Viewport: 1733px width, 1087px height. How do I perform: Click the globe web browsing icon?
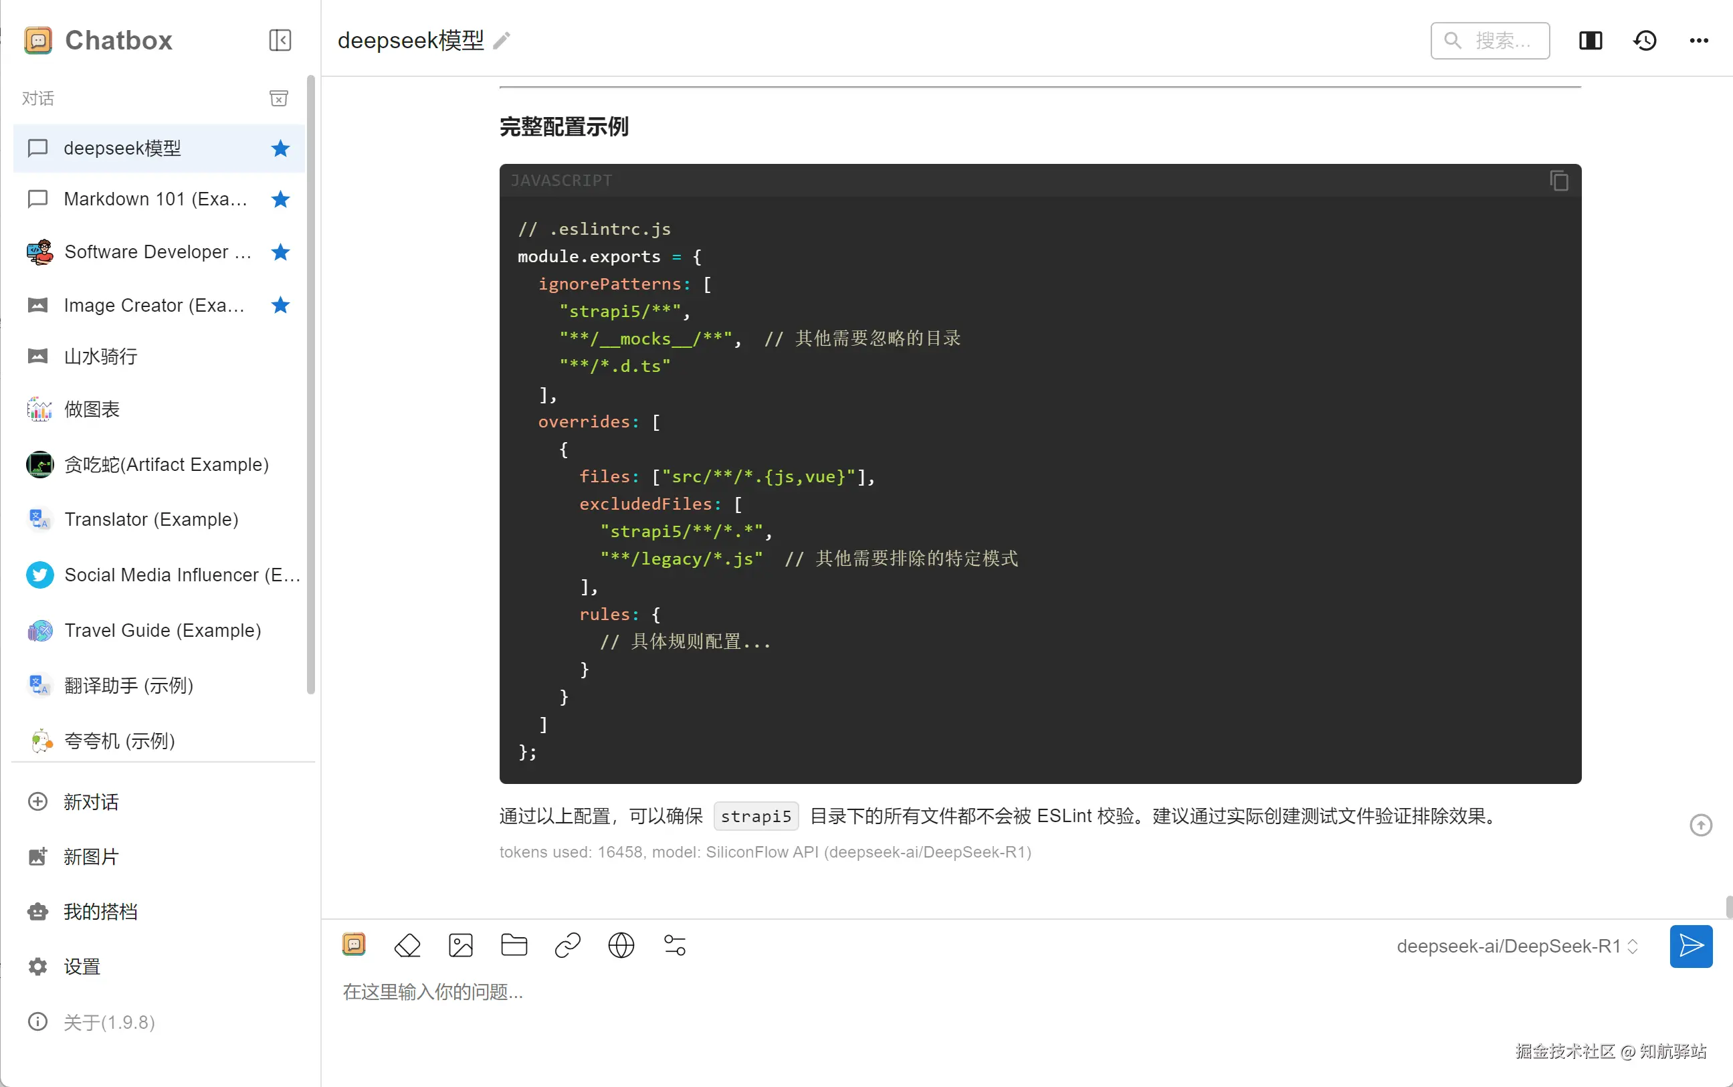pyautogui.click(x=621, y=945)
